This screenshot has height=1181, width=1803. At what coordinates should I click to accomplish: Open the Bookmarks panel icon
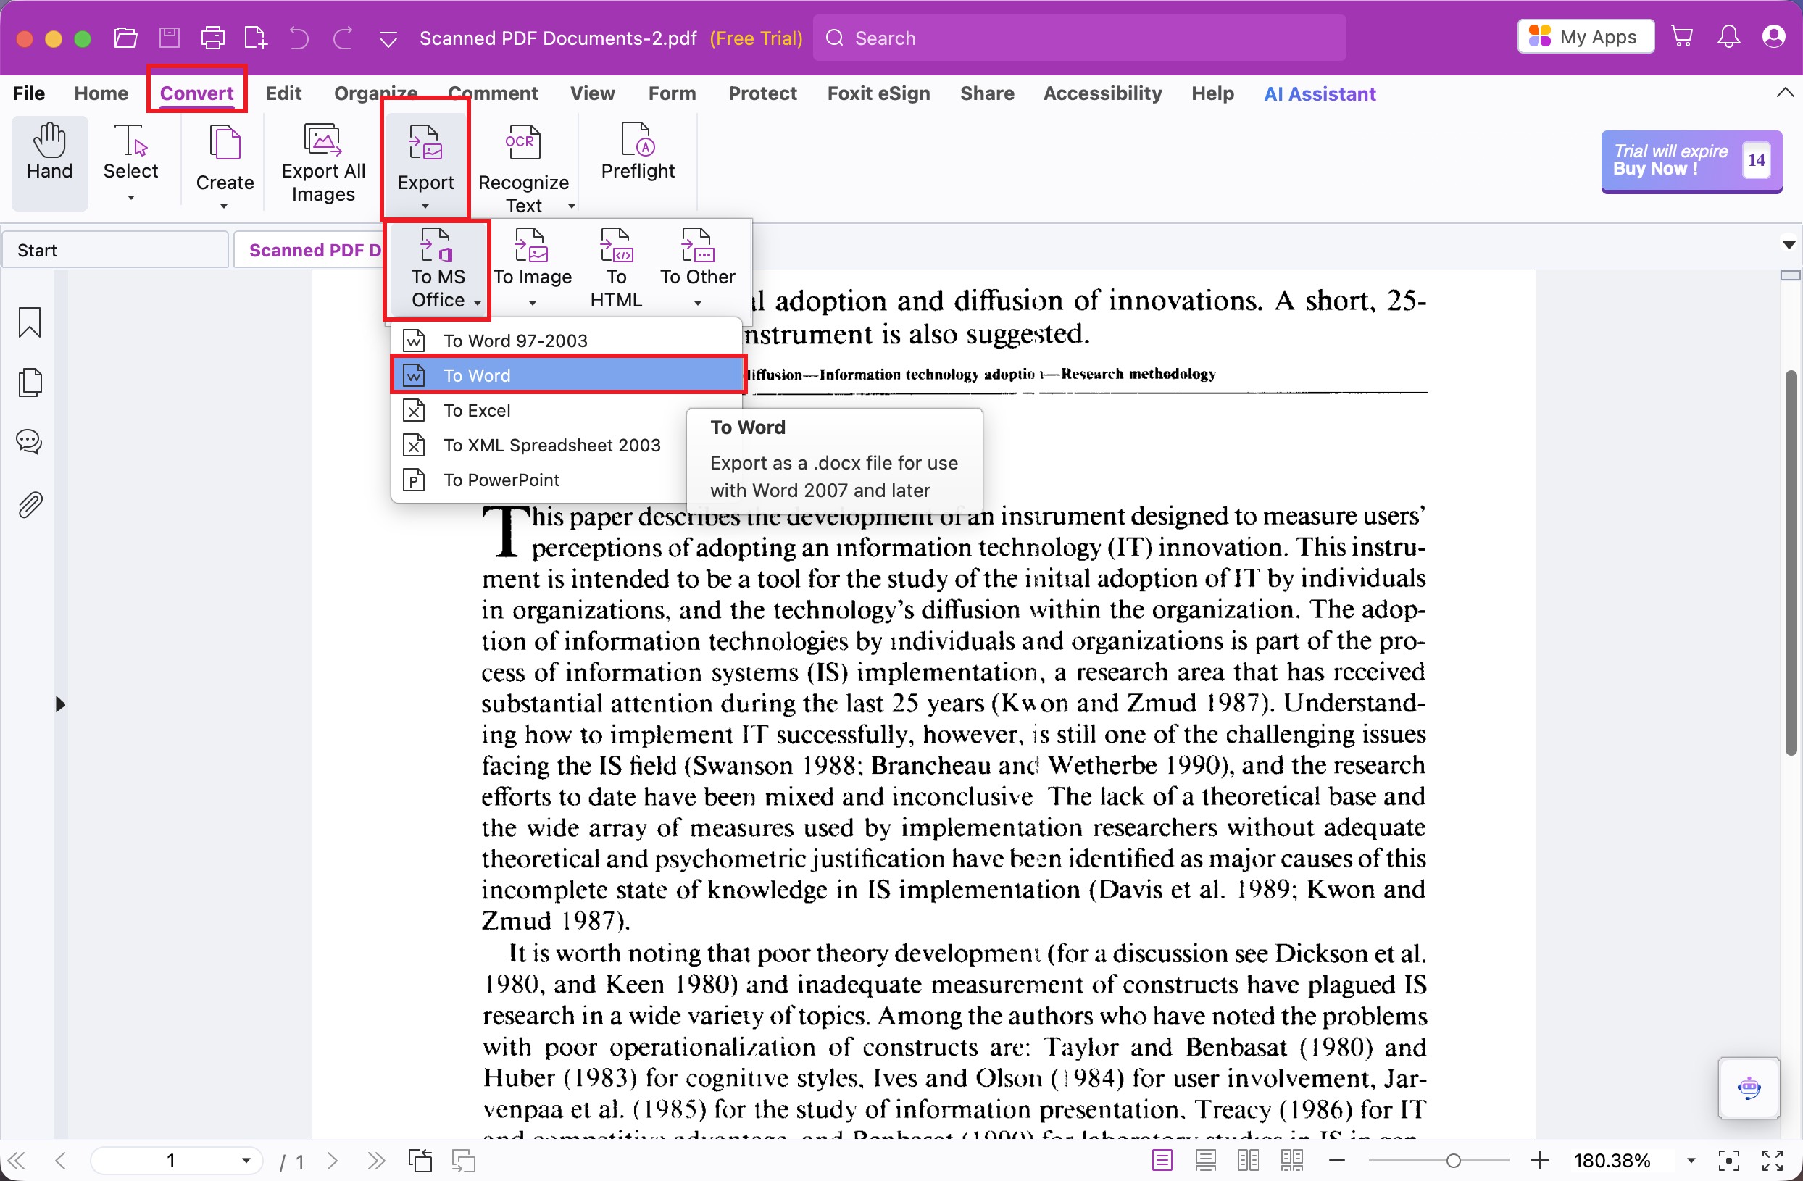pos(30,322)
